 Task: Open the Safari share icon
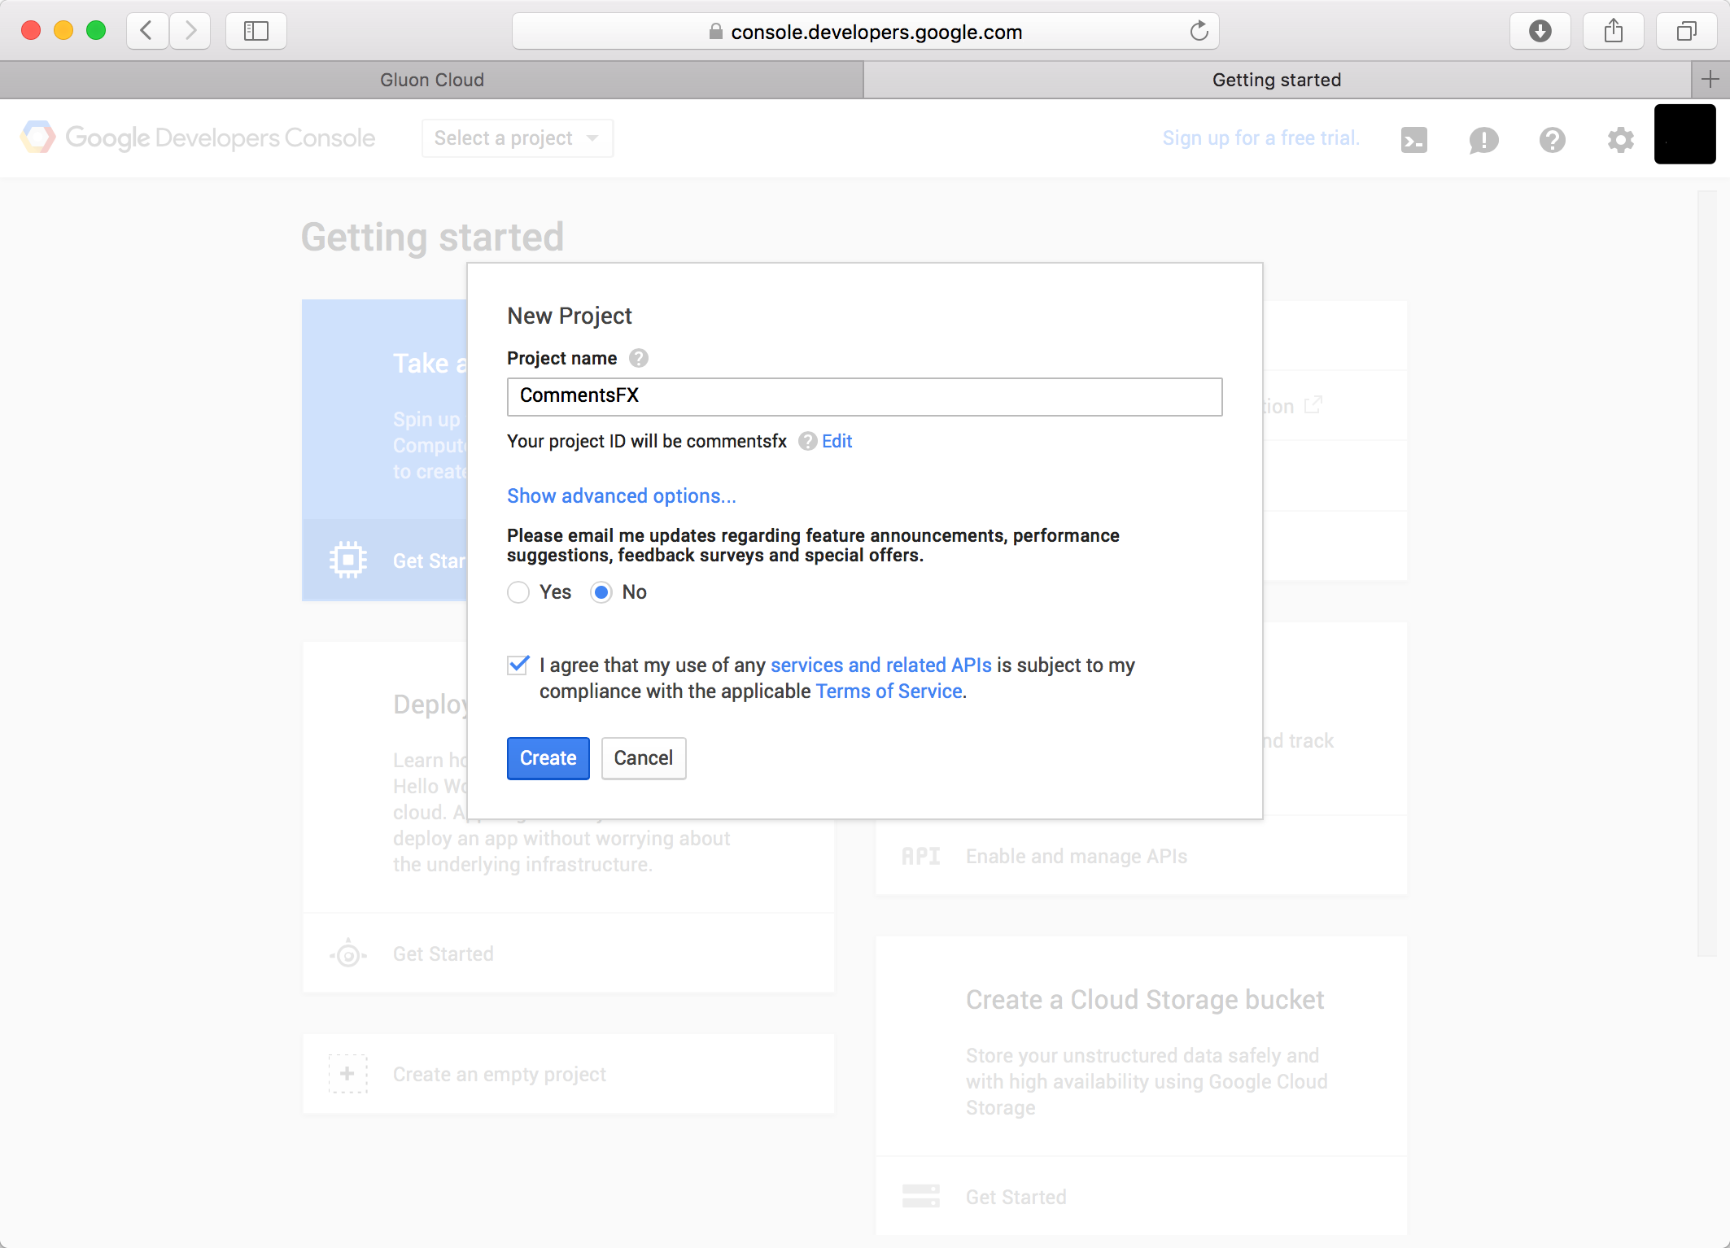click(1613, 31)
